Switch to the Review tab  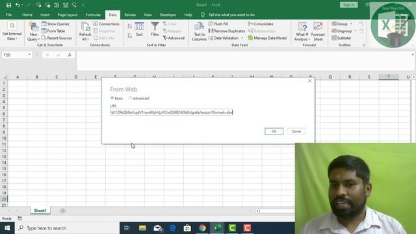(130, 15)
